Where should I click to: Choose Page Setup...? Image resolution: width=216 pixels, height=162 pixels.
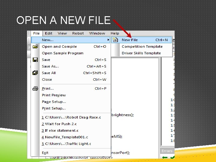[x=71, y=102]
